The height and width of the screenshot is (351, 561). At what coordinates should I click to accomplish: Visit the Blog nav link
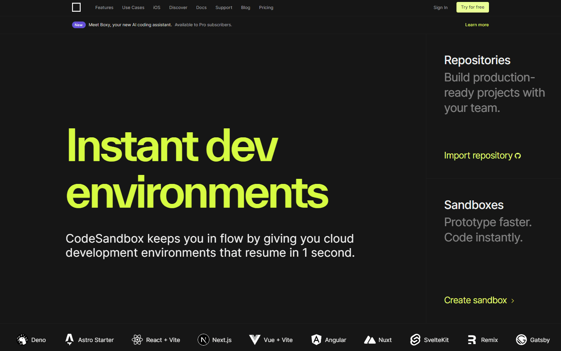(245, 7)
